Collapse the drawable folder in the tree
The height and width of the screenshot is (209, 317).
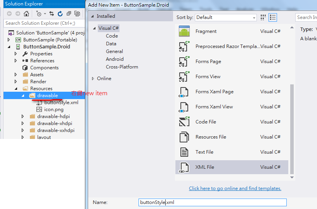(x=23, y=96)
